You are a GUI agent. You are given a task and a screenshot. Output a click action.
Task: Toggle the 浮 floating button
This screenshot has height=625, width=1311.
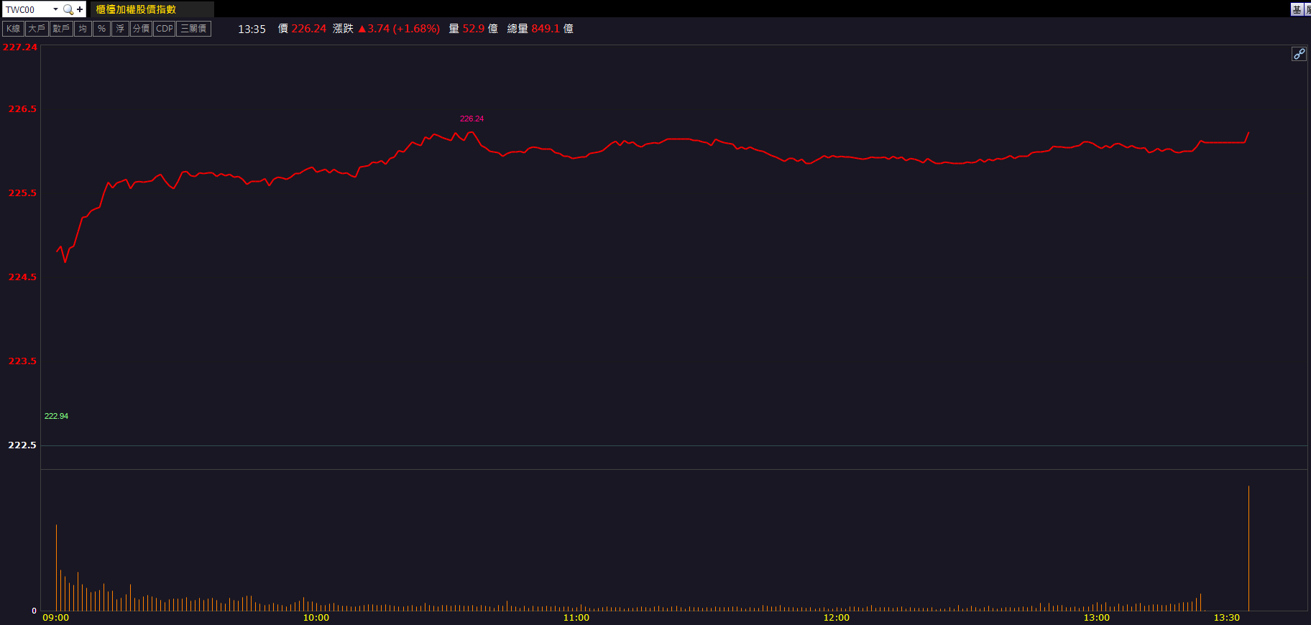(120, 29)
